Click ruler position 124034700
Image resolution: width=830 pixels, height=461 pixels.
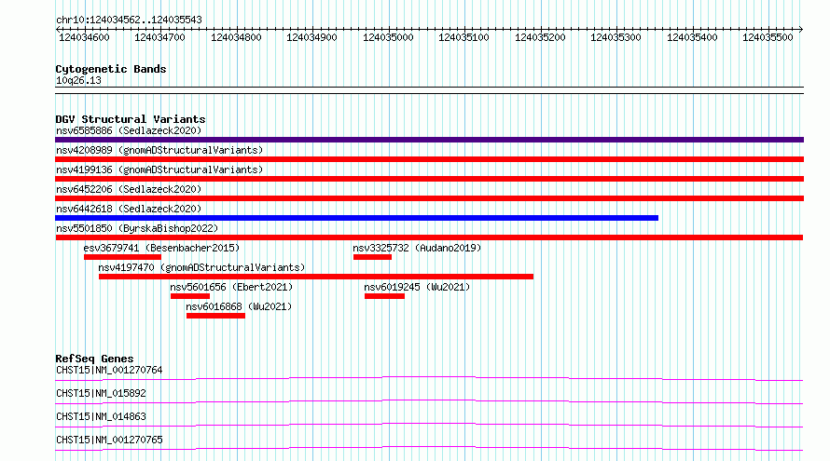coord(159,37)
